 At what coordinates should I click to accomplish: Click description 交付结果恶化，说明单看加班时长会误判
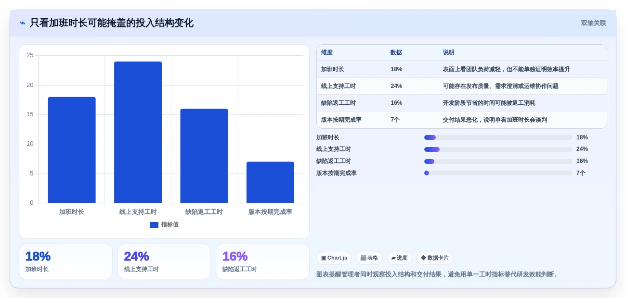point(495,120)
